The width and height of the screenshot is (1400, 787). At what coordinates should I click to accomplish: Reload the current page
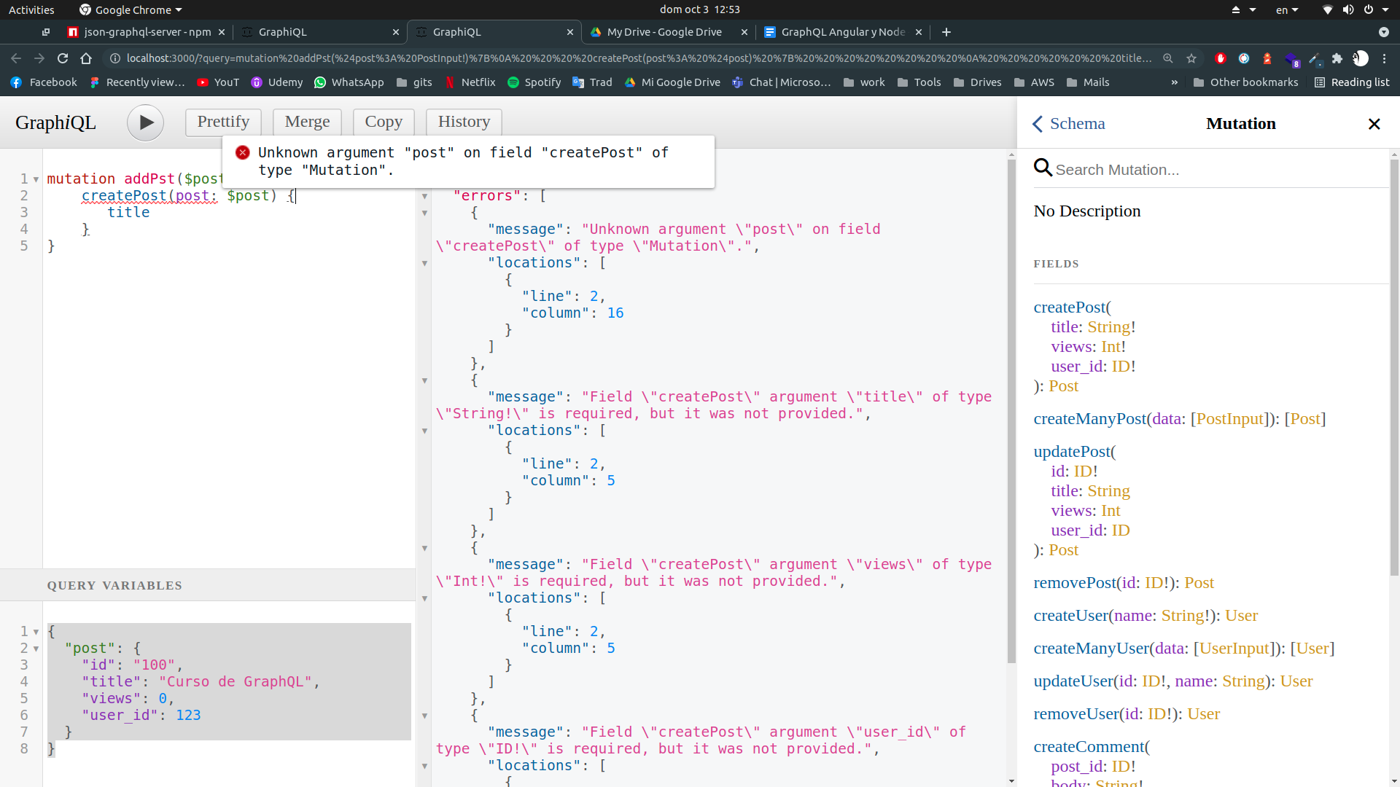tap(63, 58)
